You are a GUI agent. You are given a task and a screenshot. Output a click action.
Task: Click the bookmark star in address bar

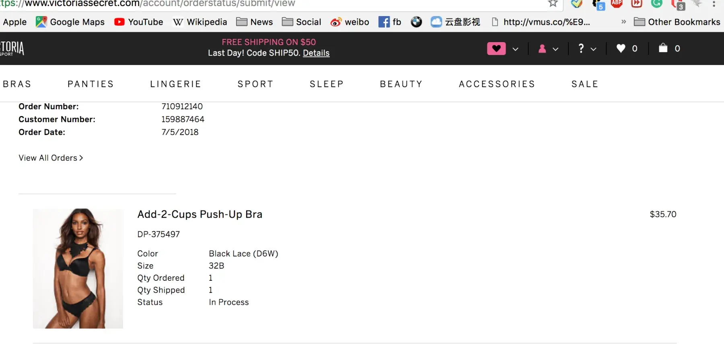tap(553, 4)
